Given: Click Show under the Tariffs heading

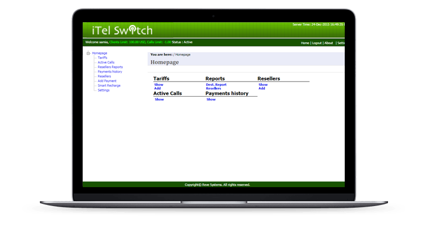Looking at the screenshot, I should (x=159, y=84).
